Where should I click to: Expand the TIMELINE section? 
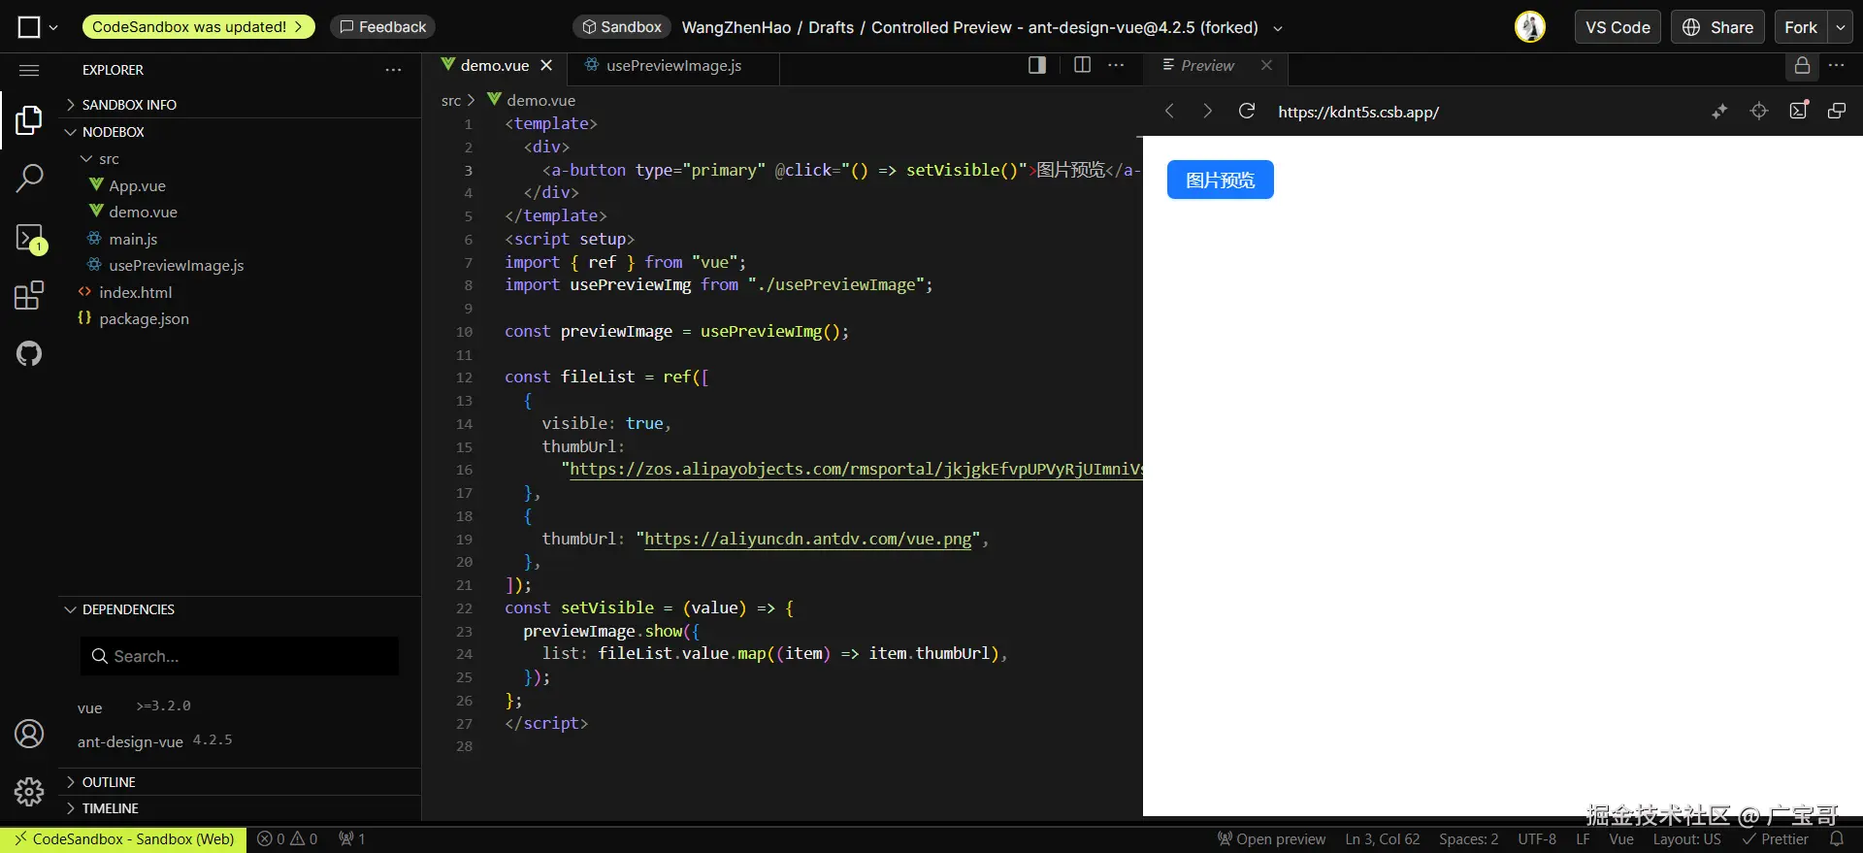coord(241,808)
